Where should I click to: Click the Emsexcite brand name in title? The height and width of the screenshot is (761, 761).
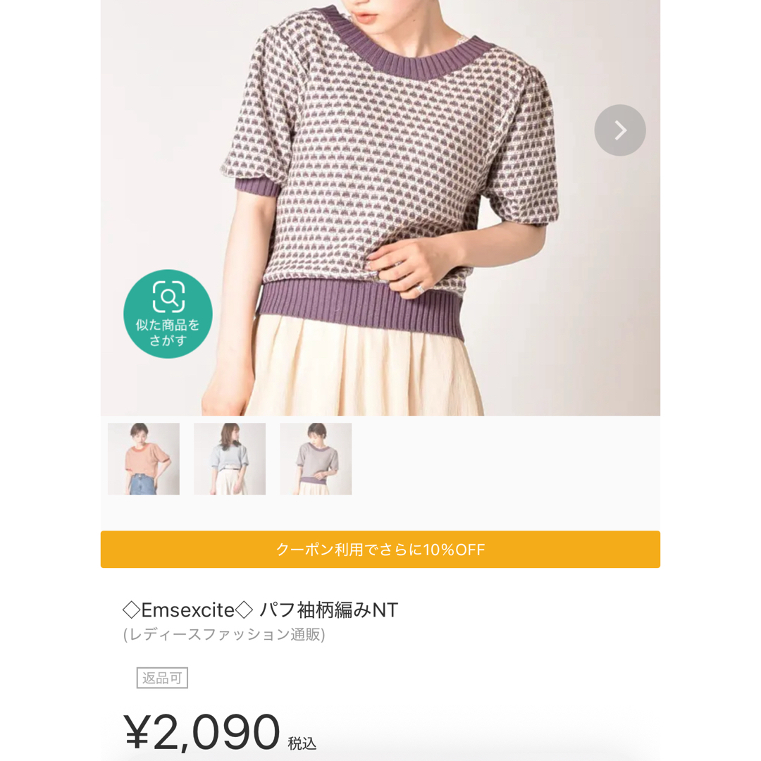(x=188, y=610)
